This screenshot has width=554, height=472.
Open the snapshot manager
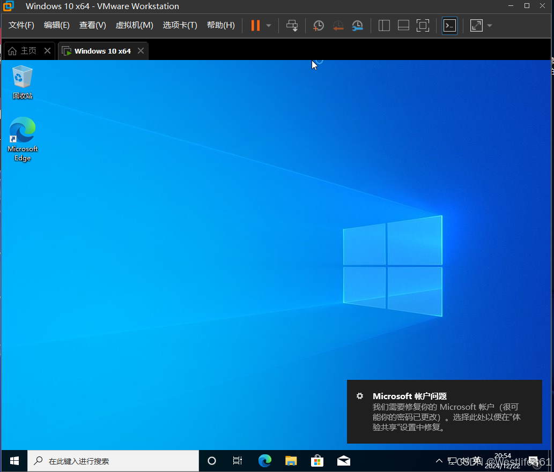click(x=357, y=25)
